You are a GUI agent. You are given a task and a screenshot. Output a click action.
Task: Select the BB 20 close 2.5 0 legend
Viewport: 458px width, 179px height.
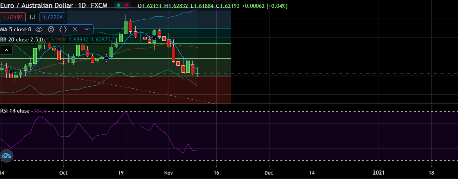pyautogui.click(x=22, y=39)
